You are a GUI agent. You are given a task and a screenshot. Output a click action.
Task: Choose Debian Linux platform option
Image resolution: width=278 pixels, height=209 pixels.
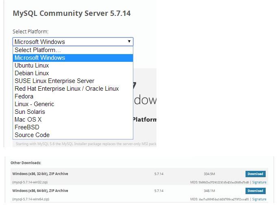click(x=32, y=73)
